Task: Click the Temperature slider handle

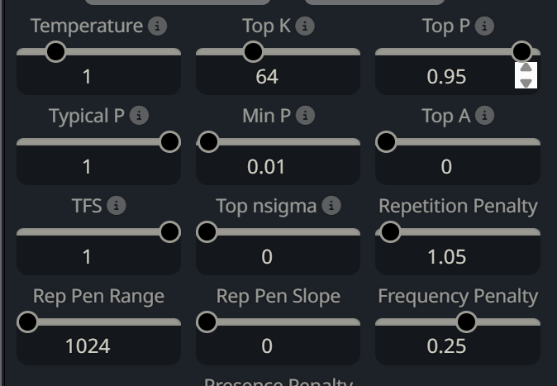Action: 55,52
